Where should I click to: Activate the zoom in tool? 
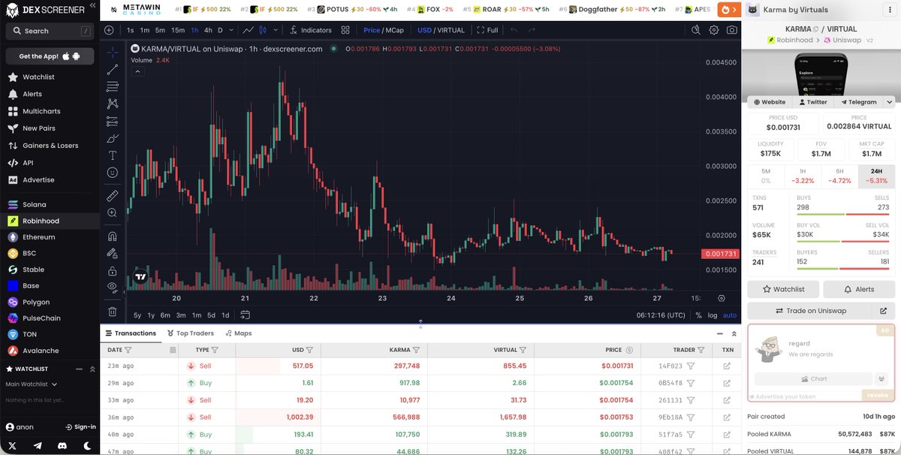point(113,212)
